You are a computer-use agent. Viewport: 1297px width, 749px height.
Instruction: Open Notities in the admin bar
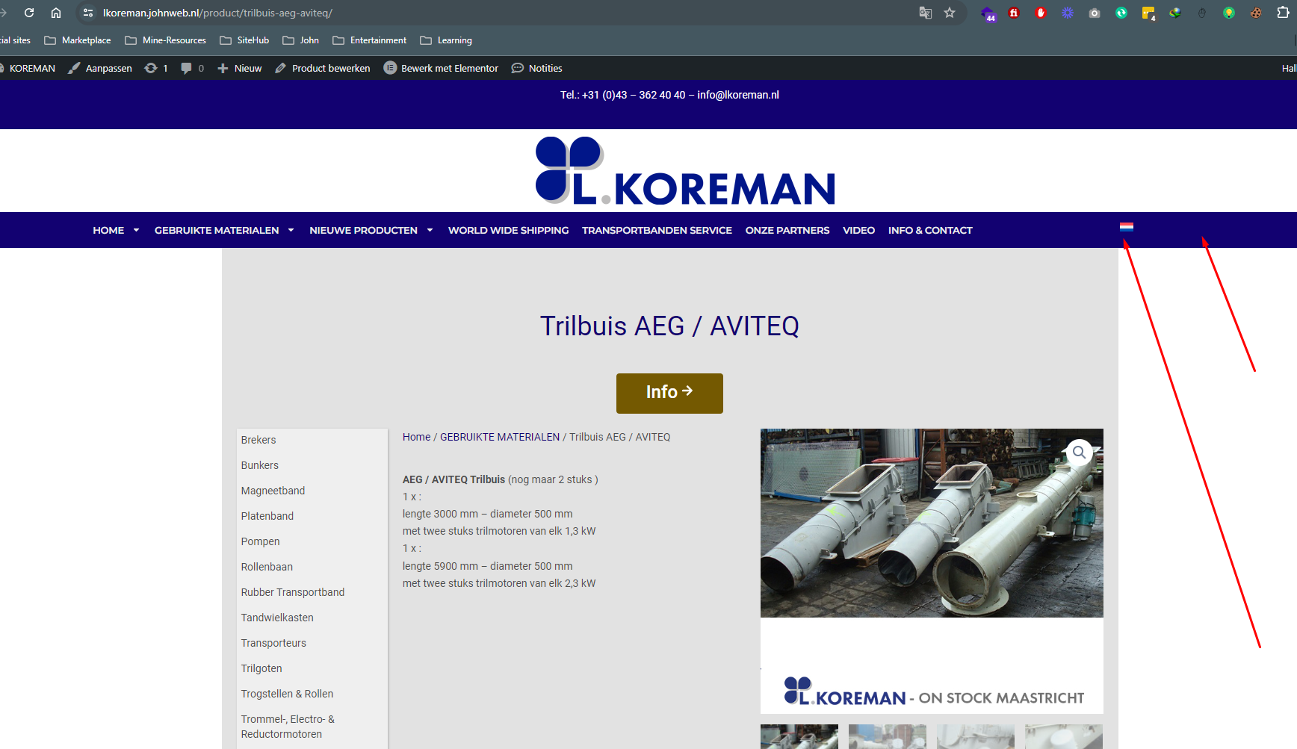(x=536, y=68)
